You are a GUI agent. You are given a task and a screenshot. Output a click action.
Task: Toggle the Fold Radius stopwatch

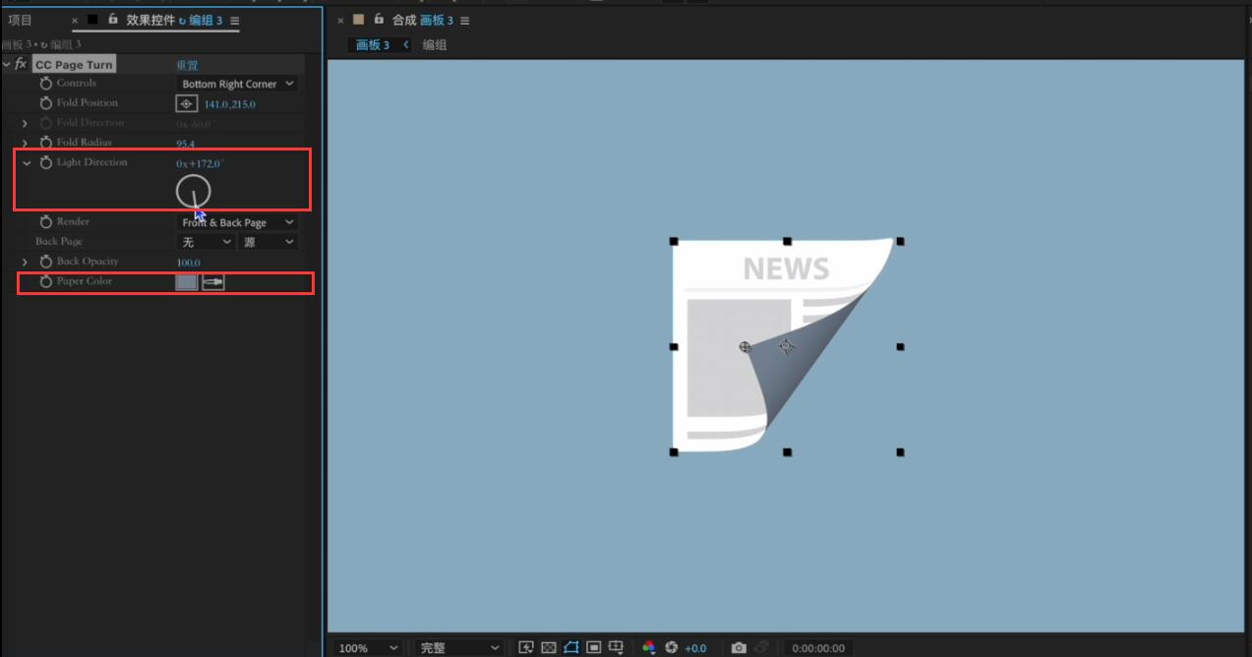[x=46, y=143]
